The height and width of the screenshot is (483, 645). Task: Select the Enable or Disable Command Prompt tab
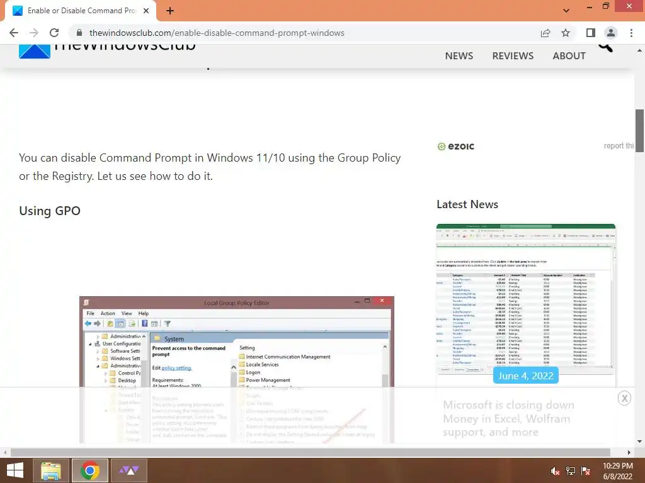coord(81,11)
